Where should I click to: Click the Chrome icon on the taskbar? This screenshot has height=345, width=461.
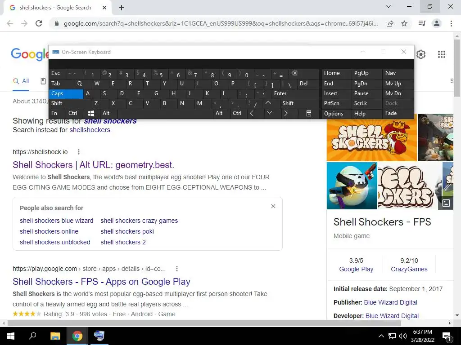(x=77, y=336)
